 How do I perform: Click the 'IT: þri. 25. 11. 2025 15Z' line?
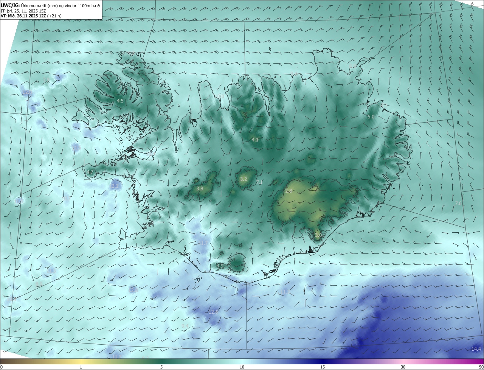click(x=23, y=11)
